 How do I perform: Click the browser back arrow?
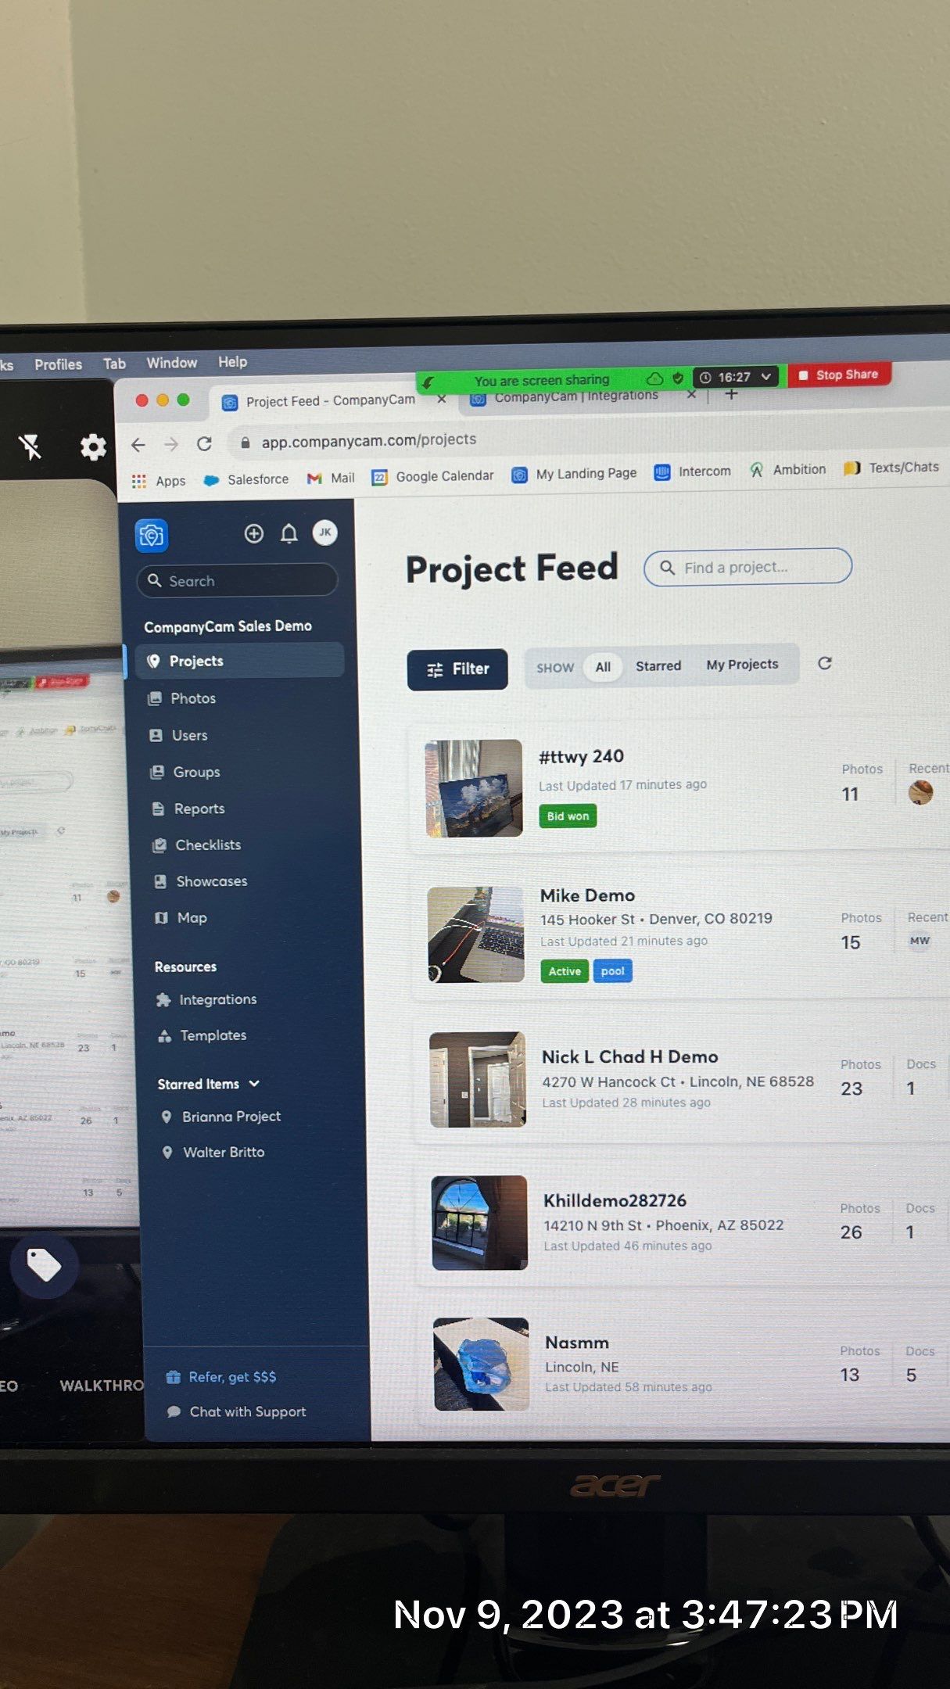138,445
